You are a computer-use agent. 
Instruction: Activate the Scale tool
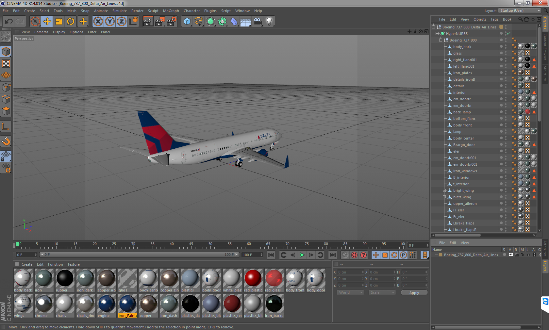click(x=59, y=22)
